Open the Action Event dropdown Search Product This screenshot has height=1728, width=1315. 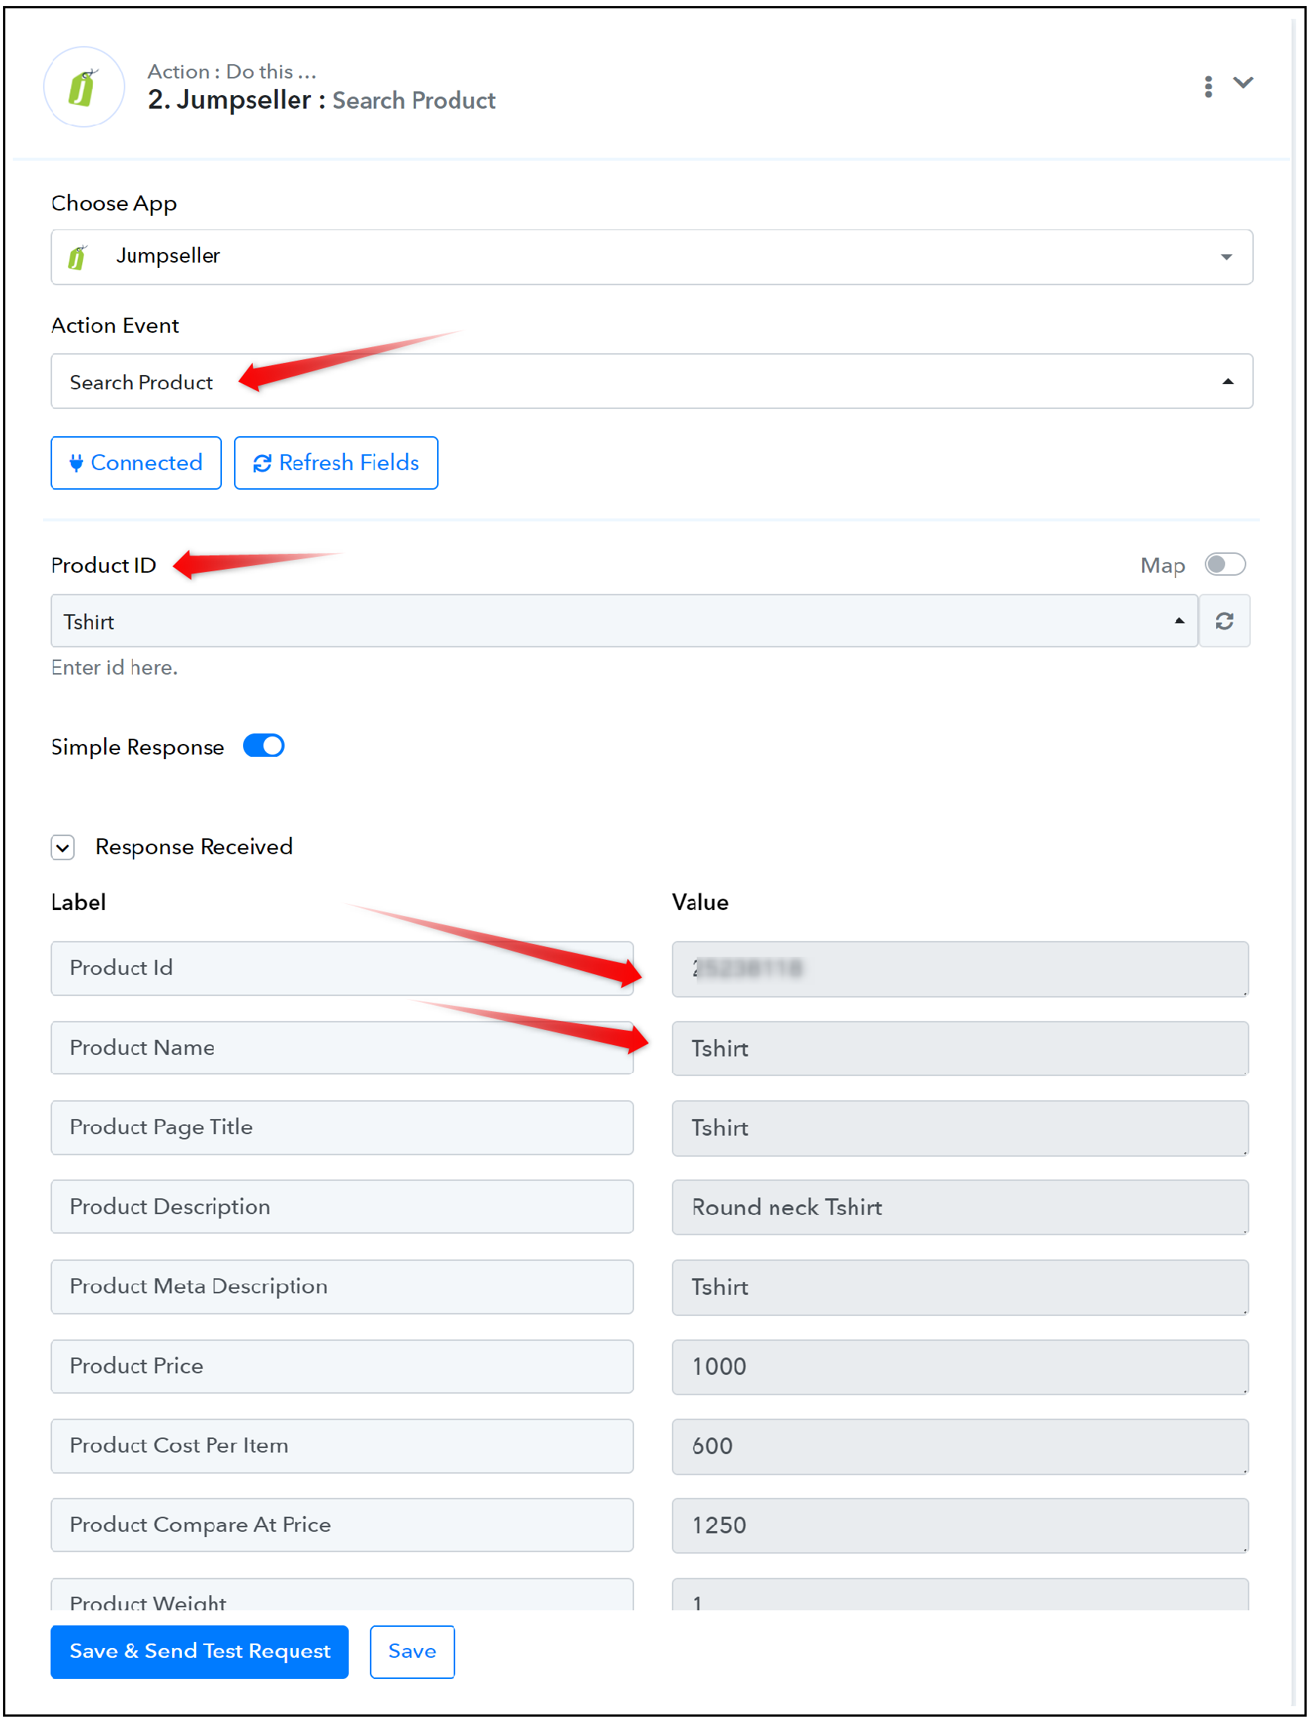(651, 381)
